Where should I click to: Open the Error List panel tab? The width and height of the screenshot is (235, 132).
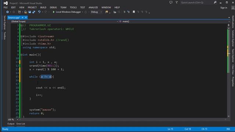tap(21, 124)
